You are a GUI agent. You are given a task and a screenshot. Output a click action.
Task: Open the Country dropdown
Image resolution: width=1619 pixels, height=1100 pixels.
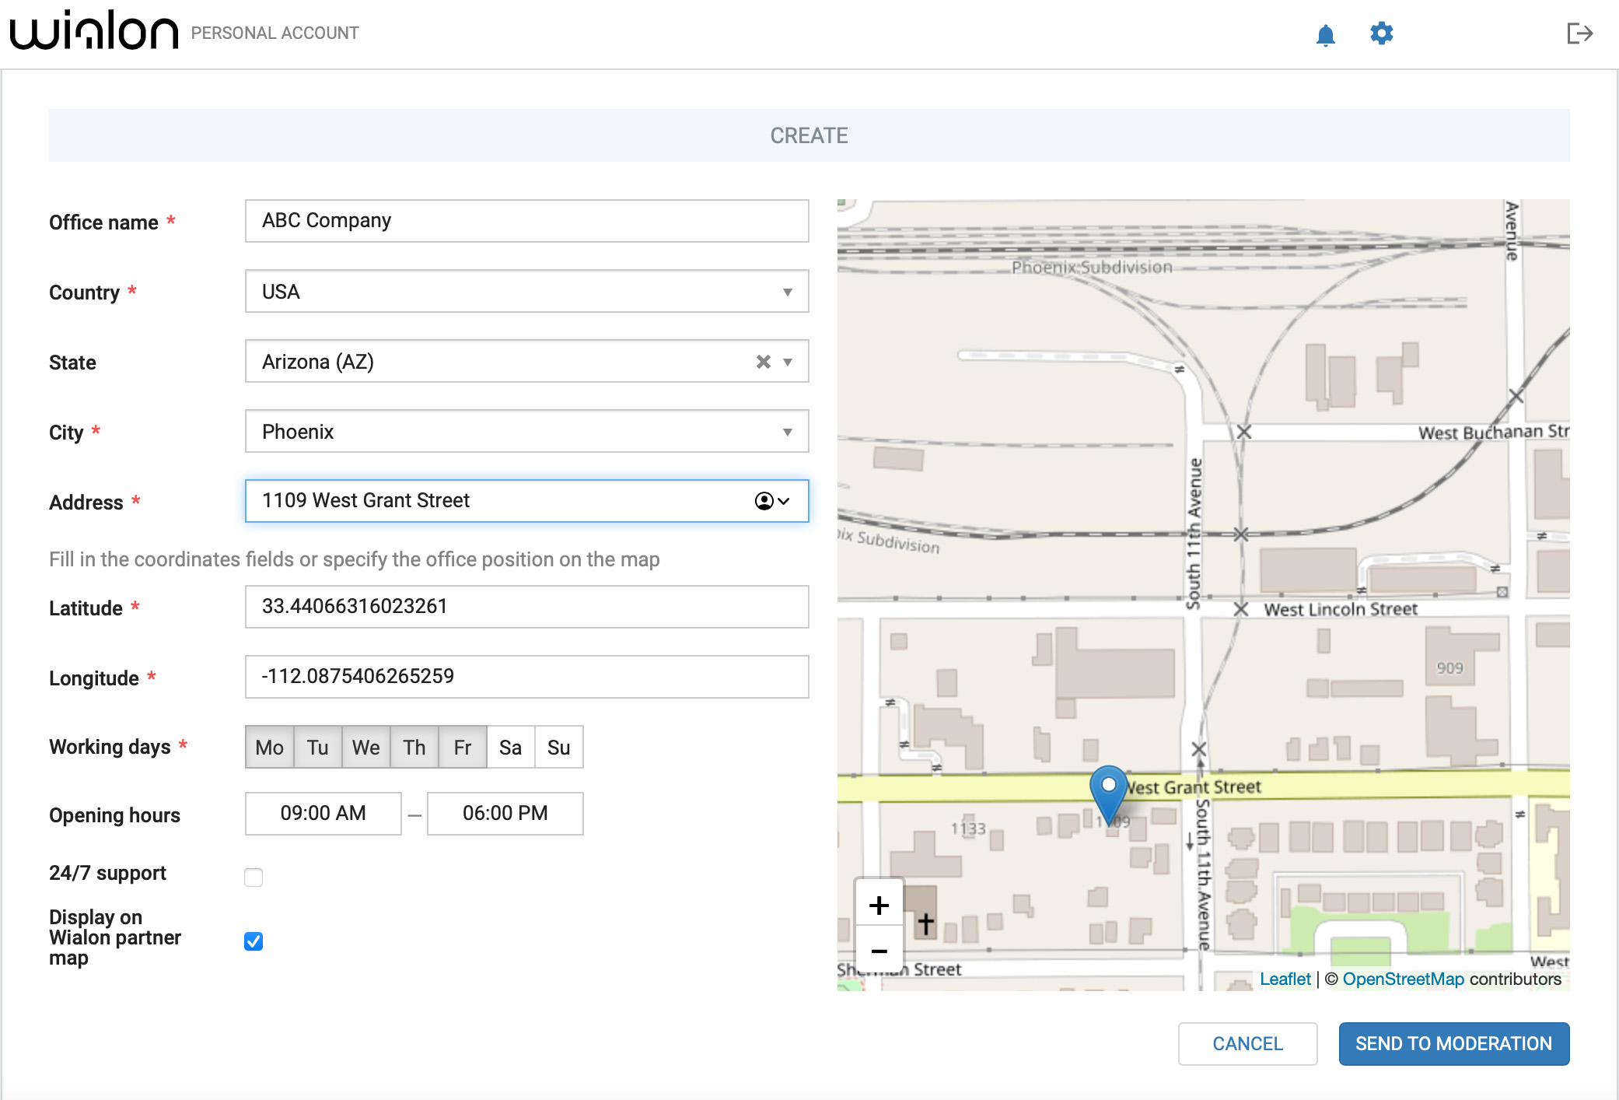tap(787, 292)
